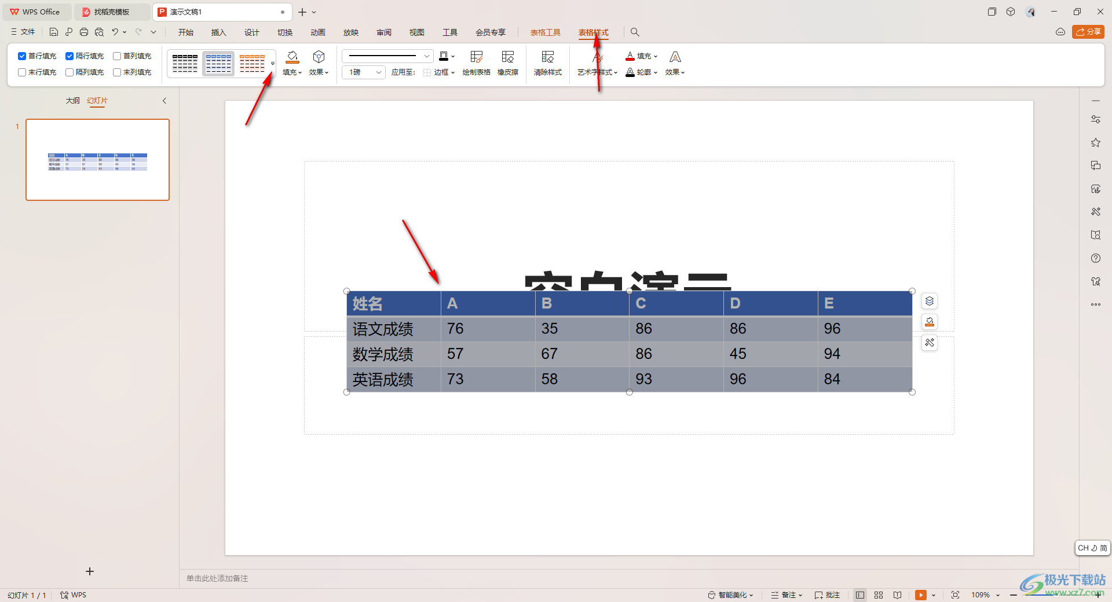Open the 开始 ribbon tab
Image resolution: width=1112 pixels, height=602 pixels.
[x=186, y=32]
